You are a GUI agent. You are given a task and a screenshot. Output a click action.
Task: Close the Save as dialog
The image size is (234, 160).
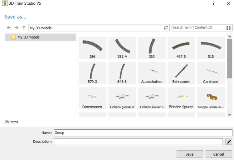(x=228, y=3)
